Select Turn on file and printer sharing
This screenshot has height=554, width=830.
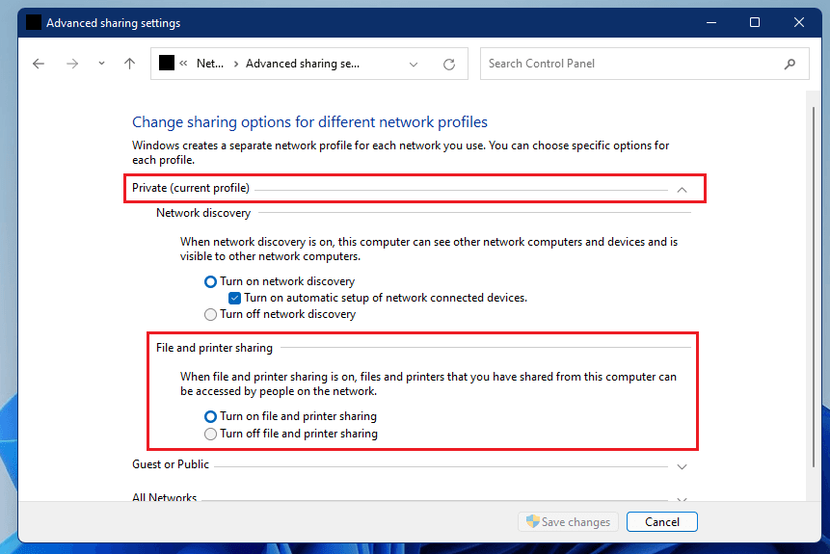point(211,417)
